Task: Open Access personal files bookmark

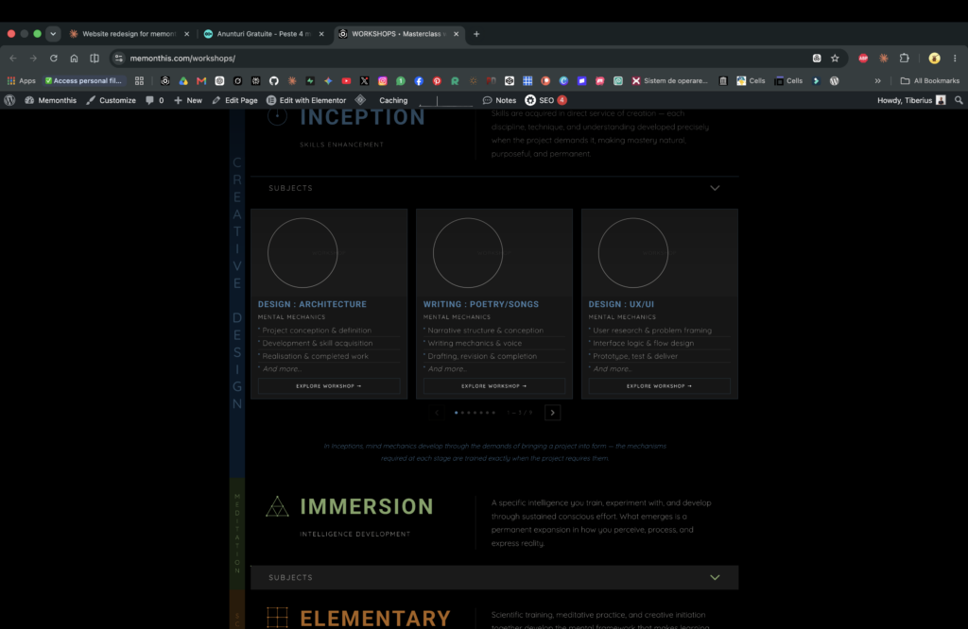Action: (83, 81)
